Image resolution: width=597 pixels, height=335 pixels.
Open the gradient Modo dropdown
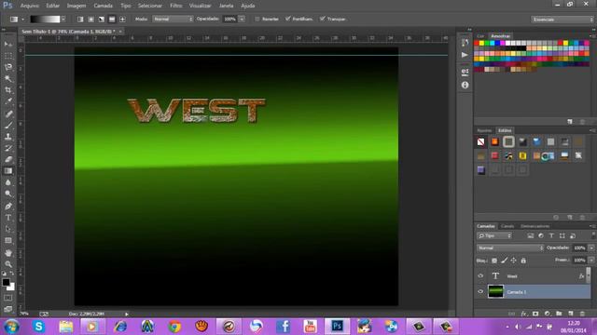point(173,19)
